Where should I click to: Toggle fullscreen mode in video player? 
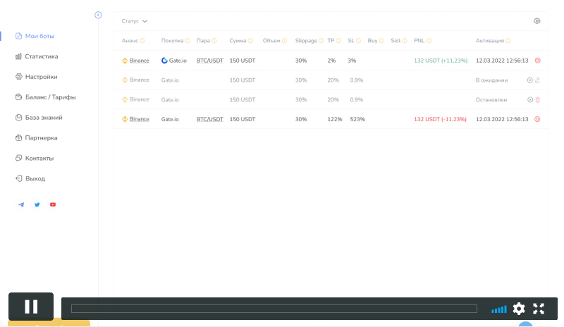(539, 309)
